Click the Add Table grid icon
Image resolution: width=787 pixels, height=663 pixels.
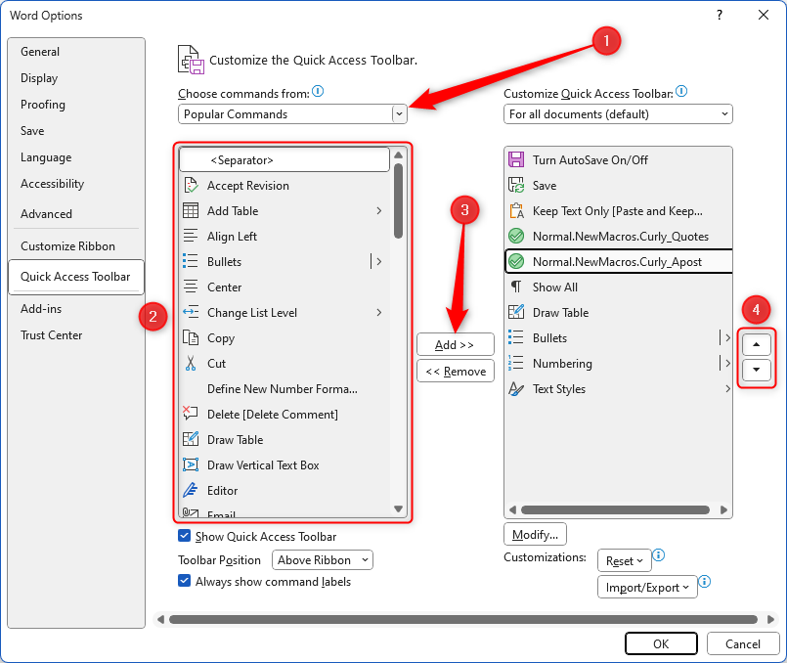(x=191, y=211)
